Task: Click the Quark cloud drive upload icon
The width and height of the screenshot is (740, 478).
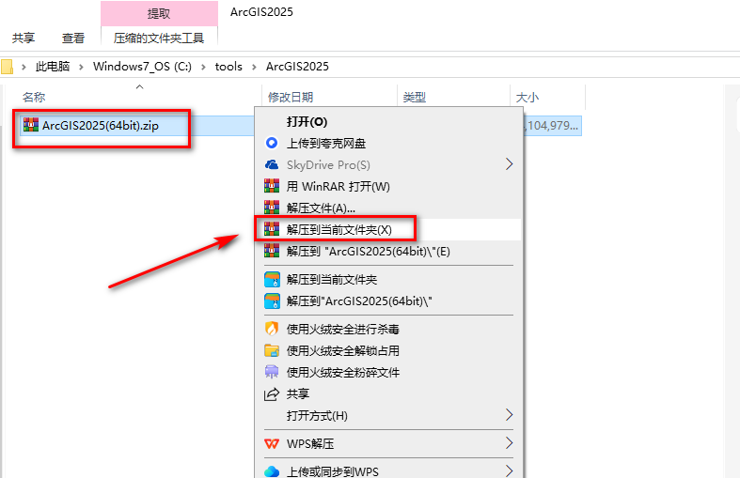Action: tap(272, 143)
